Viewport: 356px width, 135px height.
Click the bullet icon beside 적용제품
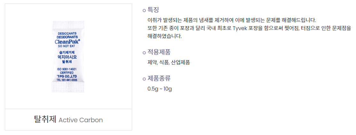[x=144, y=53]
